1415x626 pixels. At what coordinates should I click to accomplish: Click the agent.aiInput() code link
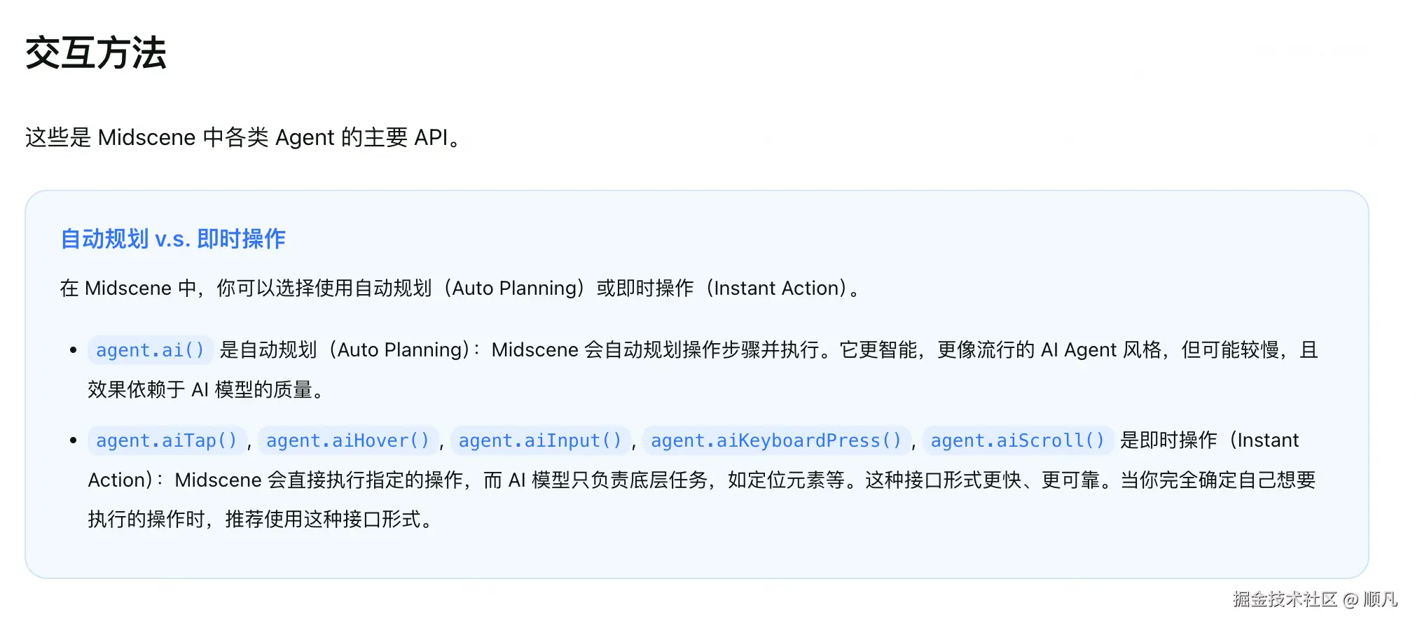click(540, 440)
